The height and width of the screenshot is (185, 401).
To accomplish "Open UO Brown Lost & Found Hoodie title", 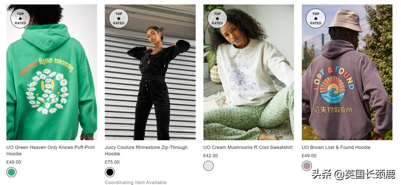I will 336,148.
